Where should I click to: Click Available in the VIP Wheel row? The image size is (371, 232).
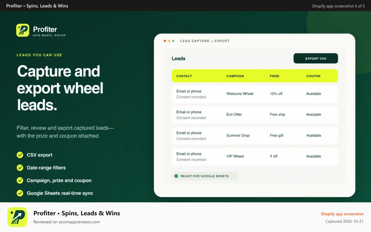pos(314,156)
